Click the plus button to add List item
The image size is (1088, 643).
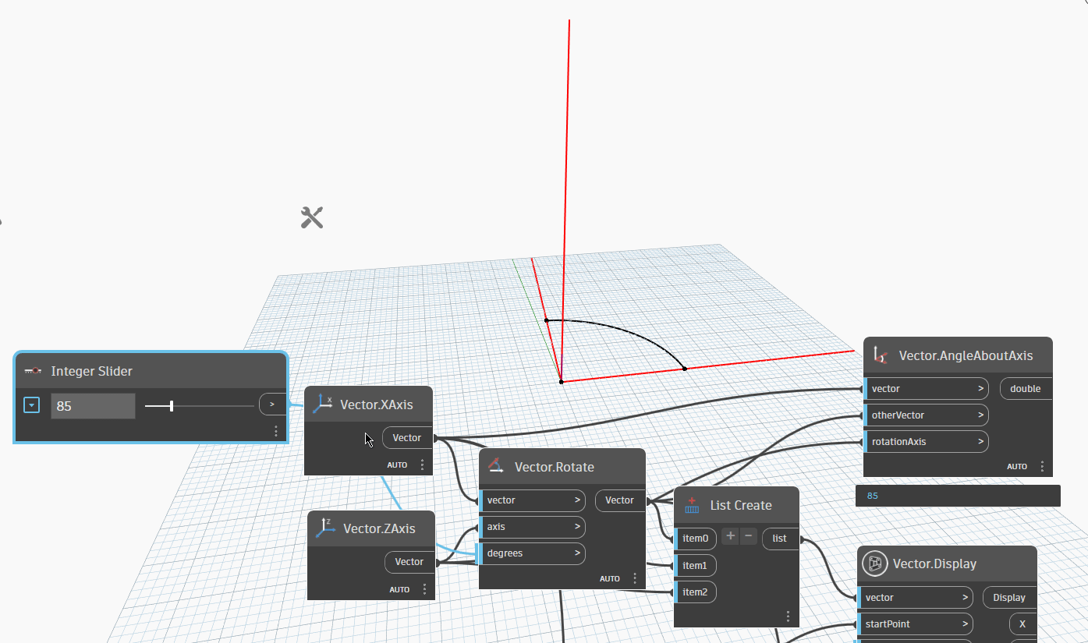click(730, 536)
